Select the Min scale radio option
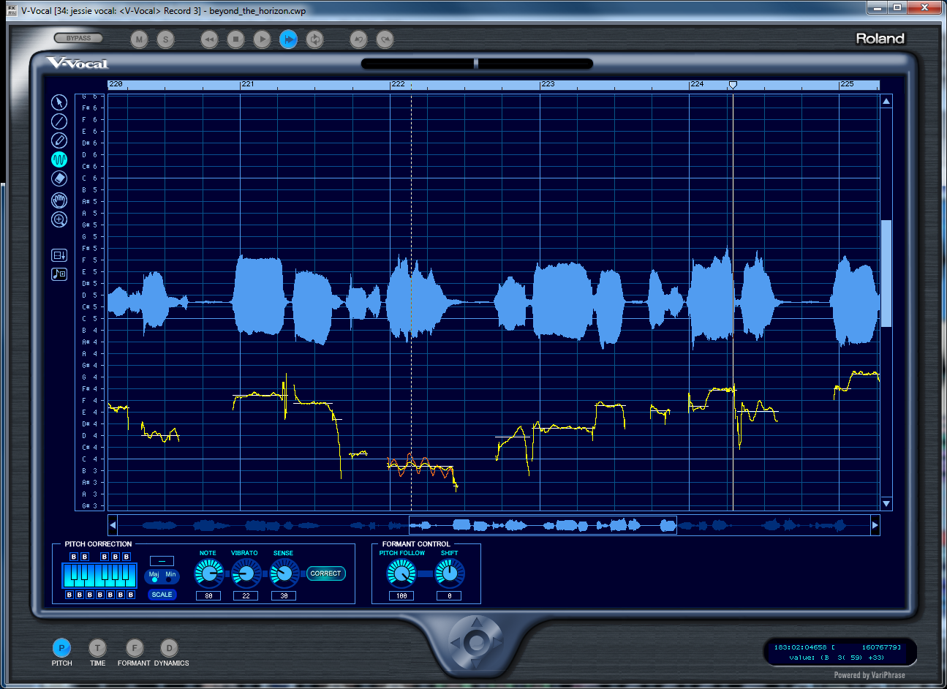Image resolution: width=947 pixels, height=689 pixels. (168, 580)
